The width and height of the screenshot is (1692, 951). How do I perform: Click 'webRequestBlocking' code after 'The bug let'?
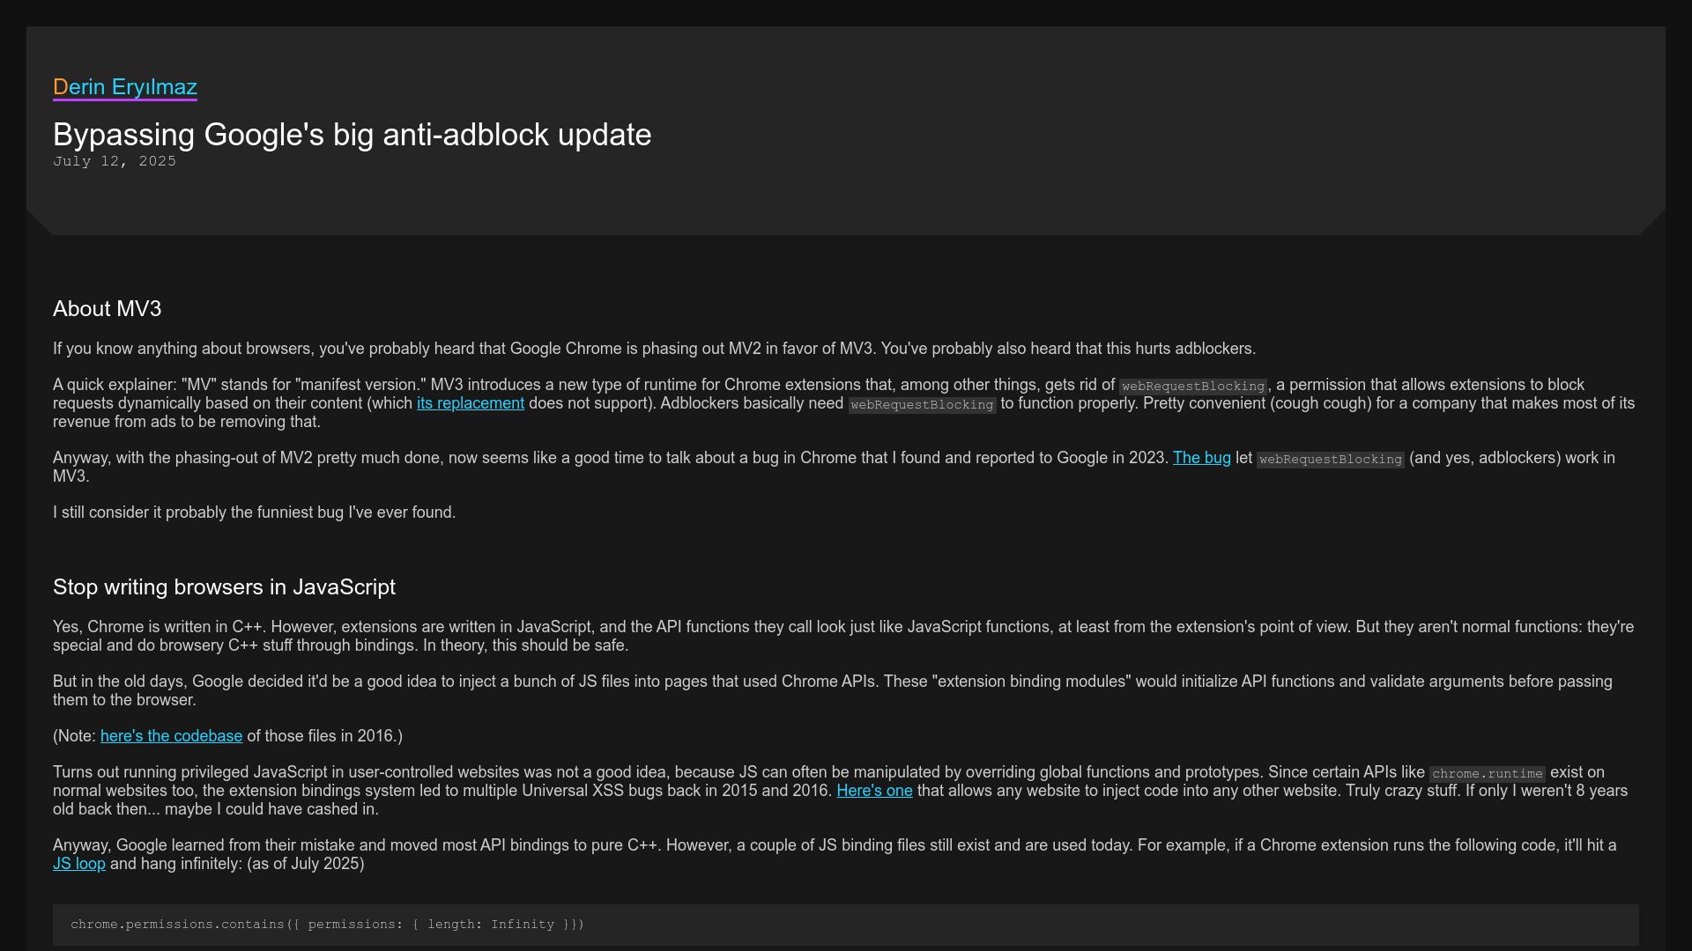click(1331, 459)
